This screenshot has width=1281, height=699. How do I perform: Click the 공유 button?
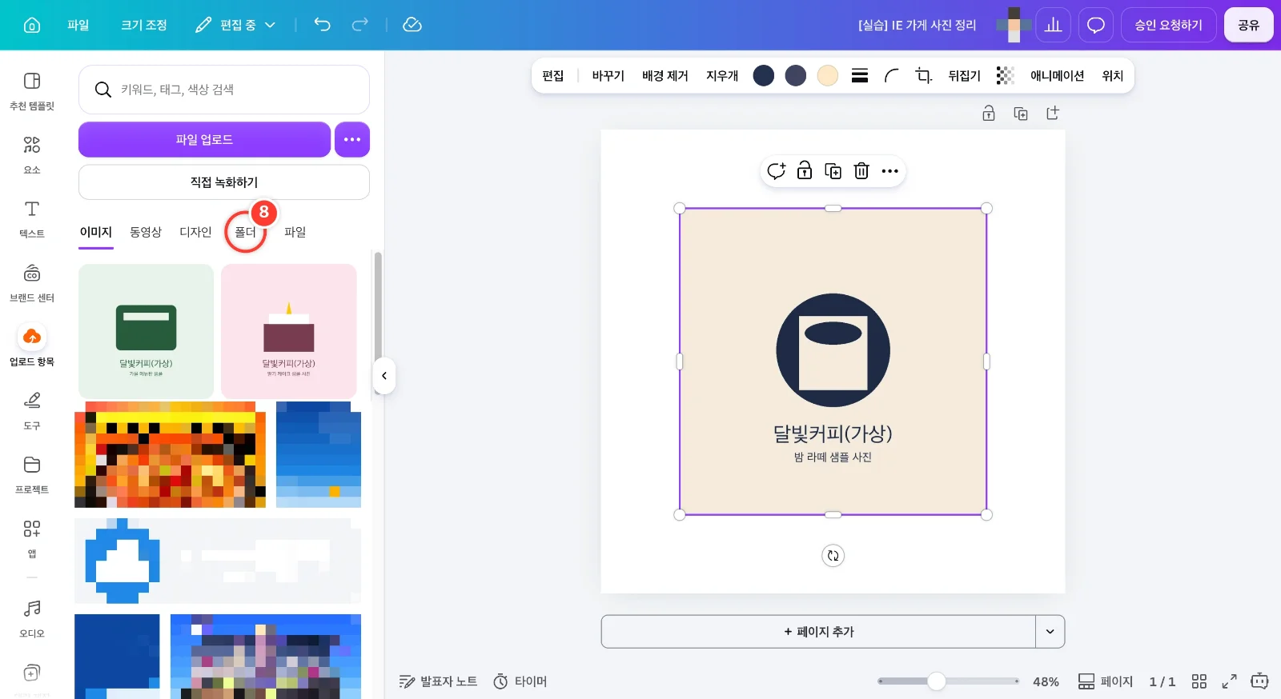1249,25
